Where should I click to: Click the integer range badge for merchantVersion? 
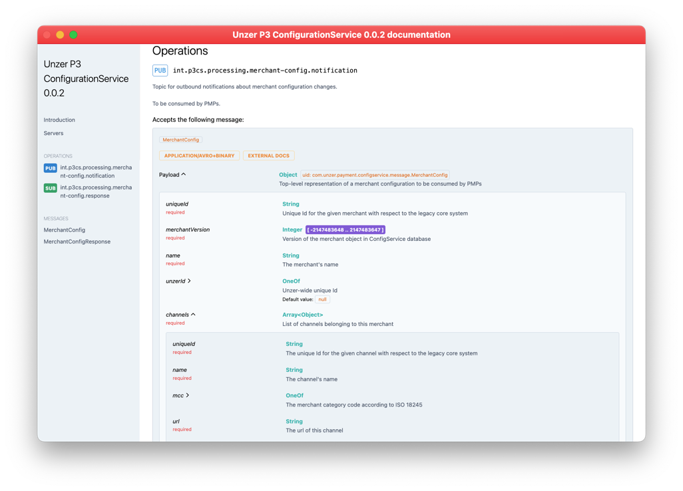(x=345, y=230)
